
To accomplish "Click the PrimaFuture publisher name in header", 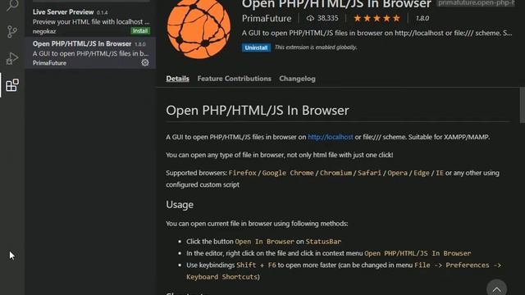I will pos(267,18).
